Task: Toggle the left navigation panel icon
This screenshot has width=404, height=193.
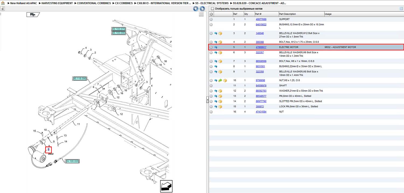Action: point(2,9)
